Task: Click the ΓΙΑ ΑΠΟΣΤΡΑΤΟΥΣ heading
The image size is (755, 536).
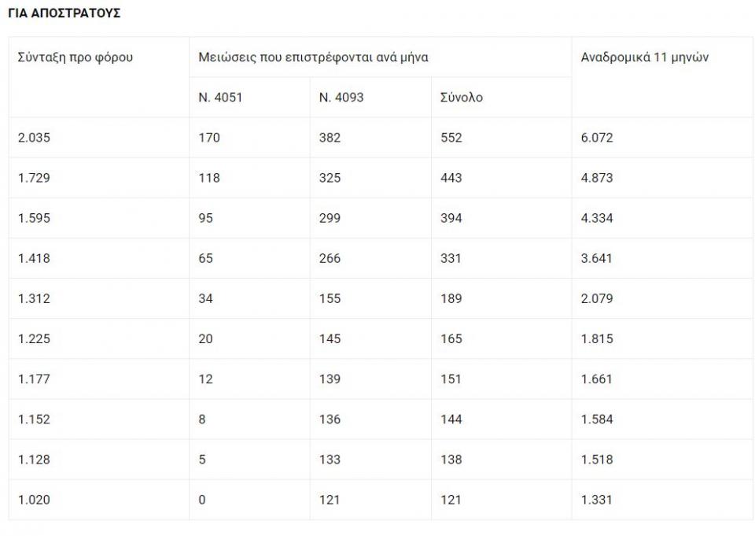Action: 64,14
